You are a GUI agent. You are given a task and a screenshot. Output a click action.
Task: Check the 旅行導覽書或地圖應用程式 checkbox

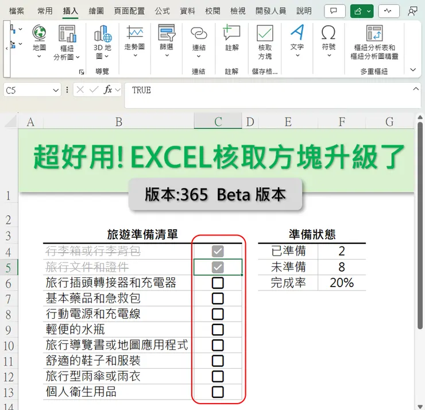click(218, 345)
